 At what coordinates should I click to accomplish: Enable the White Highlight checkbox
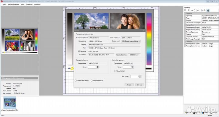[x=115, y=71]
